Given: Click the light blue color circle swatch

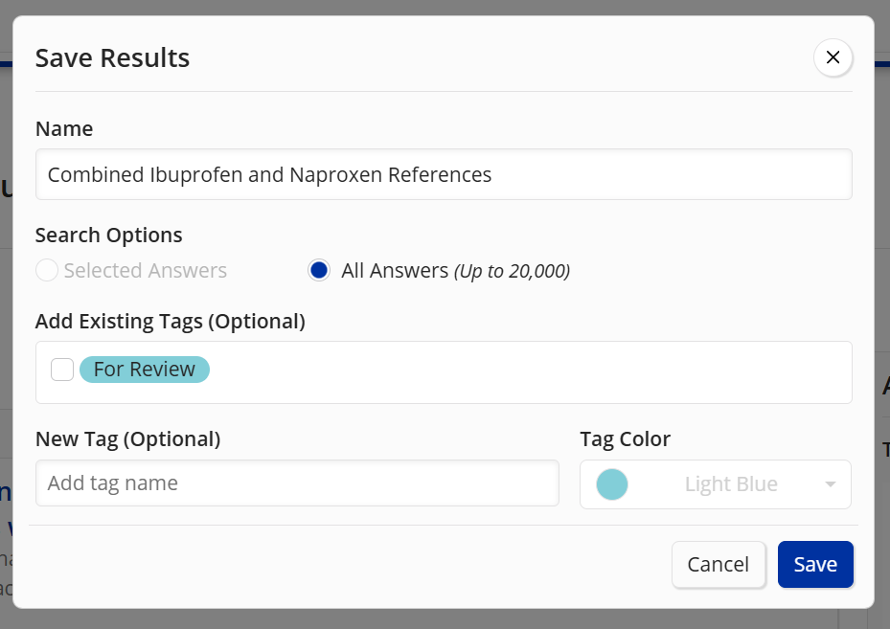Looking at the screenshot, I should pyautogui.click(x=612, y=484).
